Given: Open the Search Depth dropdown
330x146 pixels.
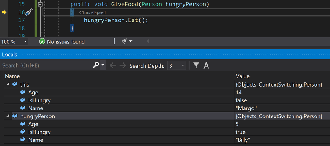Looking at the screenshot, I should coord(177,66).
